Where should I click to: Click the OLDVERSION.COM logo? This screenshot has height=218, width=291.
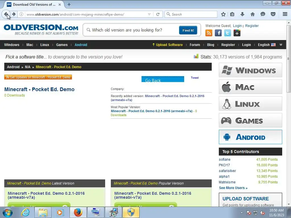pos(41,30)
